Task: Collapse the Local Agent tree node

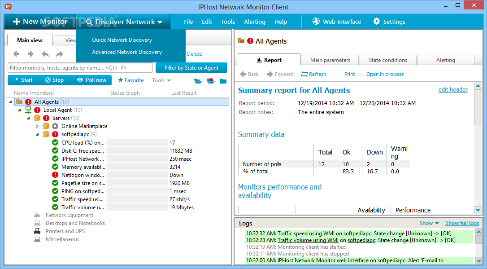Action: coord(20,110)
